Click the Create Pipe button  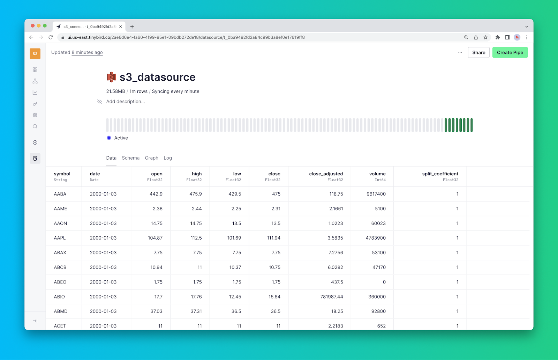click(x=510, y=52)
